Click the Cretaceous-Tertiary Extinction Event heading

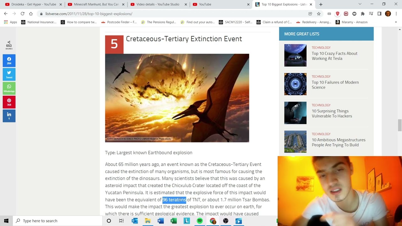[x=184, y=39]
